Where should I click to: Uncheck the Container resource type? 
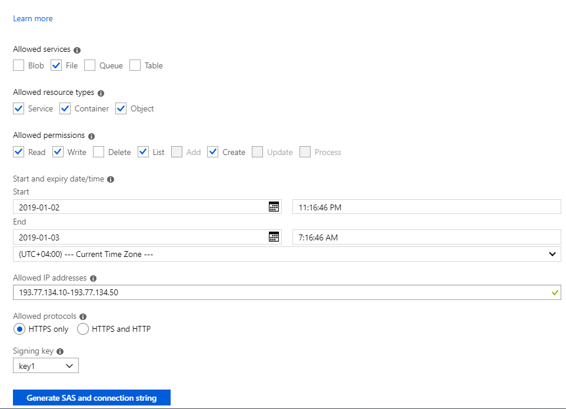tap(65, 108)
